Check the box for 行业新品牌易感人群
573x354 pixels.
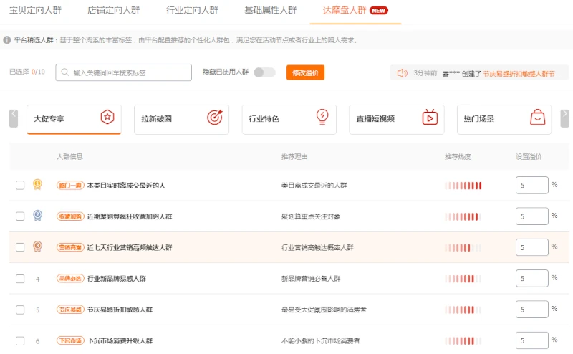[20, 279]
